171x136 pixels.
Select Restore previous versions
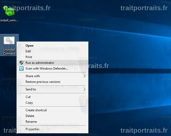tap(53, 82)
